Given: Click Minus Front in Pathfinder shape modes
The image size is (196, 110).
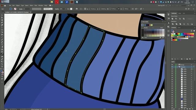Looking at the screenshot, I should click(176, 19).
